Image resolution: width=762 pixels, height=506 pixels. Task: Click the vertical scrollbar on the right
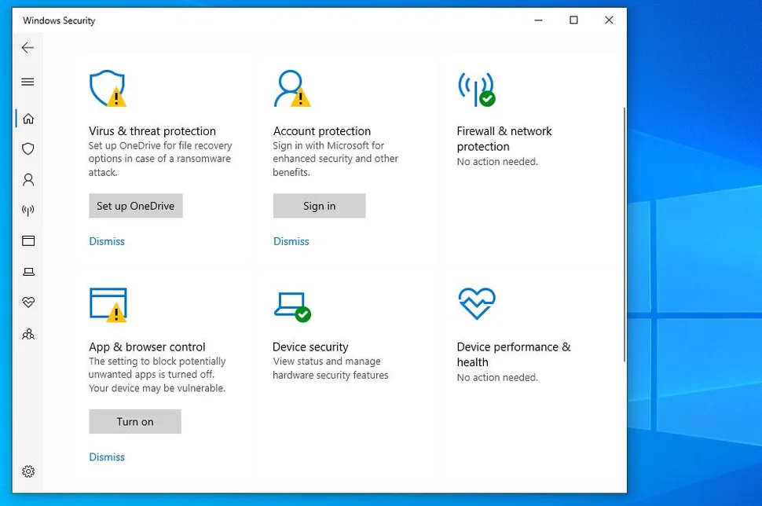pos(625,236)
